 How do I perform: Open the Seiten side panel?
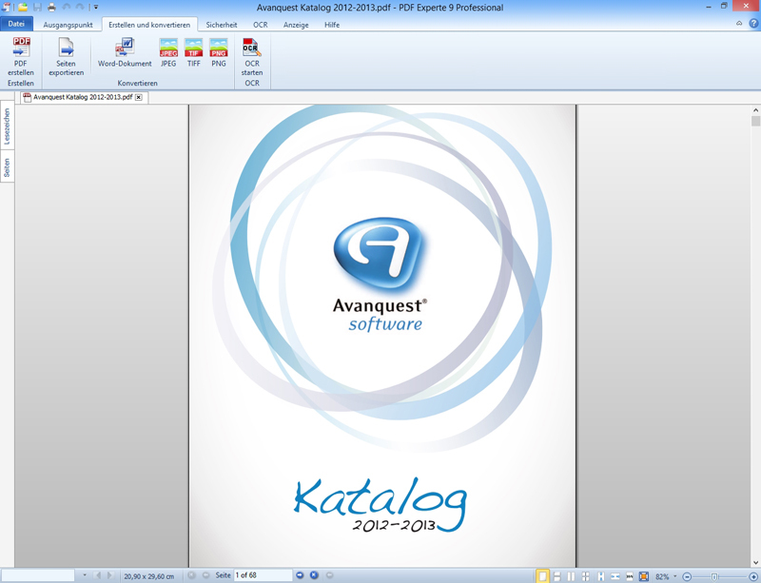click(x=7, y=167)
